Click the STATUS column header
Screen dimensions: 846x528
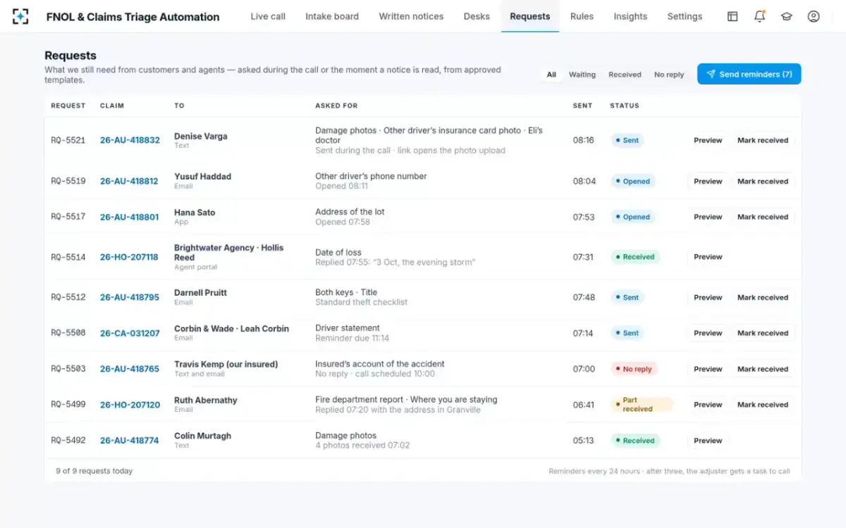625,106
